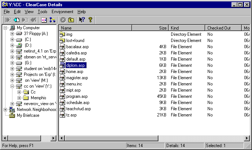Screen dimensions: 252x150
Task: Select My Briefcase in the tree
Action: (x=28, y=115)
